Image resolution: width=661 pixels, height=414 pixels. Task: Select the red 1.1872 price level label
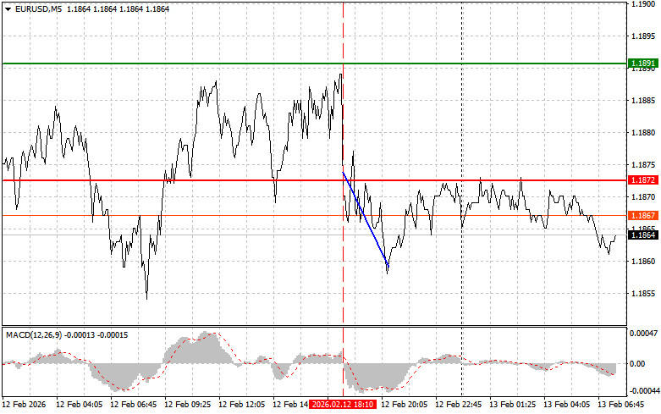643,180
